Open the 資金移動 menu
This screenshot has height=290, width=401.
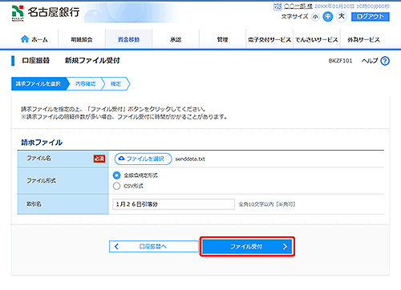[128, 39]
